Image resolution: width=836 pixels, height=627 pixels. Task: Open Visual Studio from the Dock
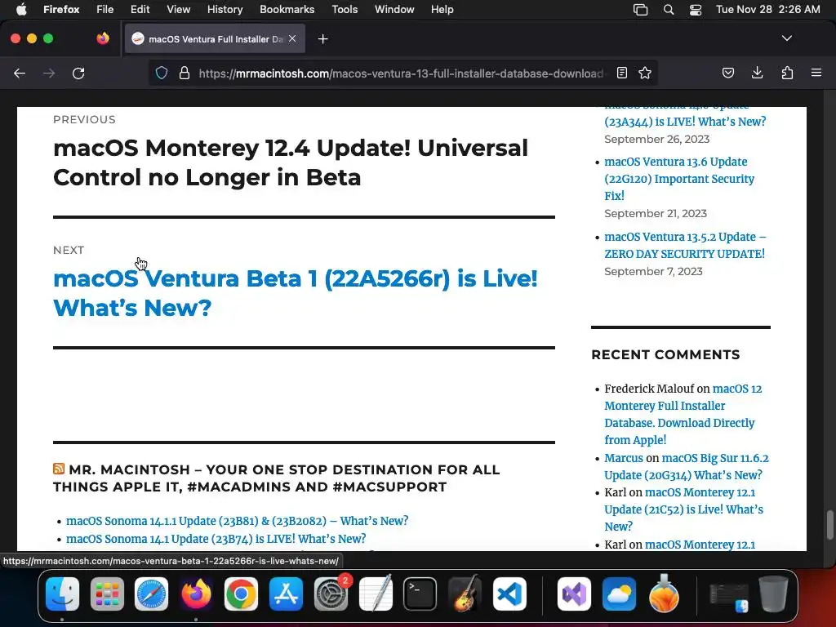click(574, 594)
